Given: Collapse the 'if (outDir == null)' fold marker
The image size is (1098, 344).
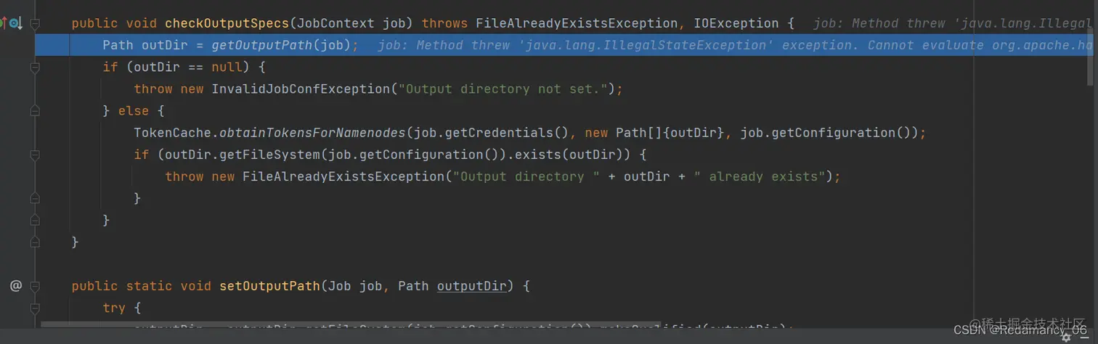Looking at the screenshot, I should (x=35, y=67).
